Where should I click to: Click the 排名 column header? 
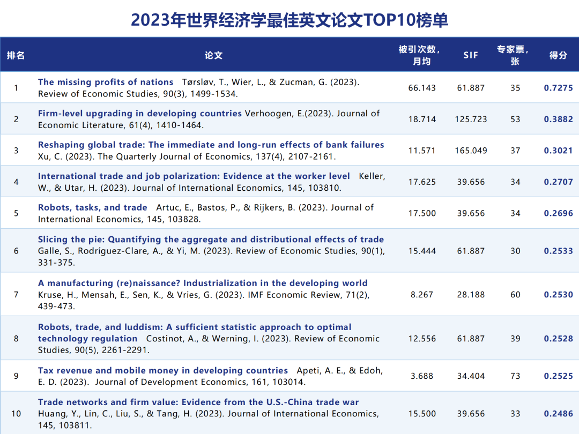pyautogui.click(x=16, y=55)
